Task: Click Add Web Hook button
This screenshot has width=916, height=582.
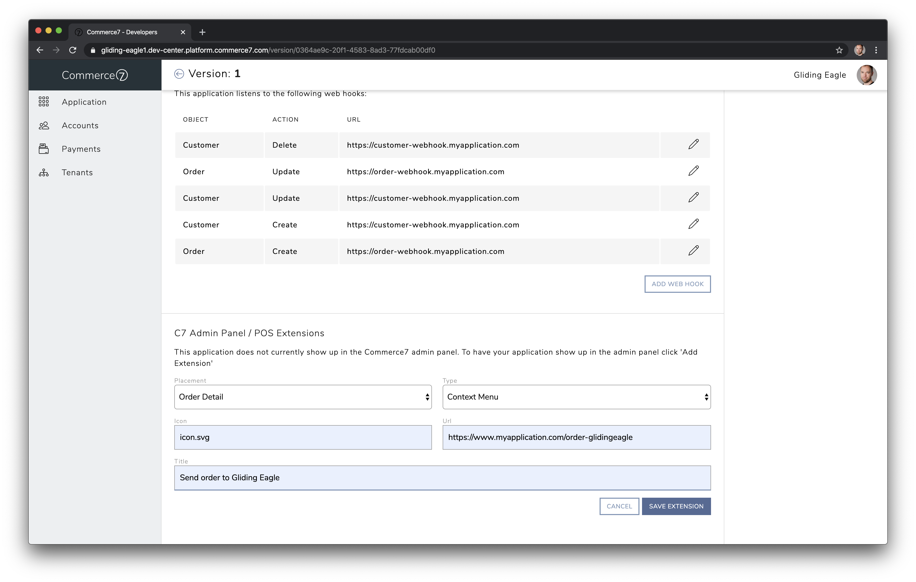Action: pyautogui.click(x=677, y=284)
